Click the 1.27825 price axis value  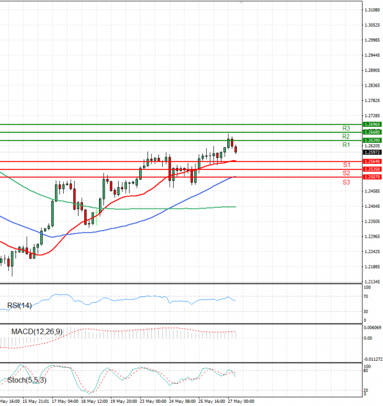coord(372,101)
